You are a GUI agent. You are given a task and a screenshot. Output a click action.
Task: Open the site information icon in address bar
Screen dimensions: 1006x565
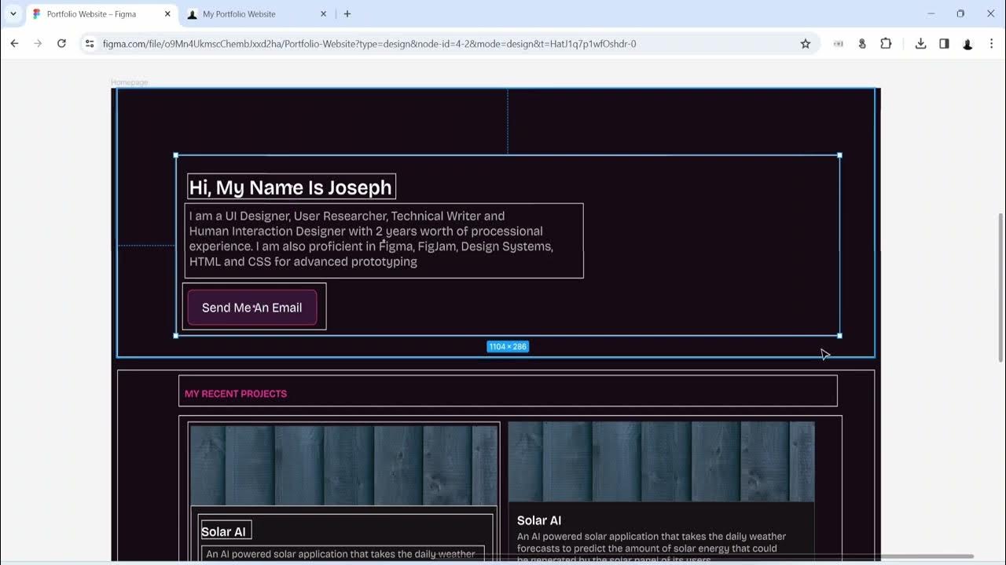(90, 44)
